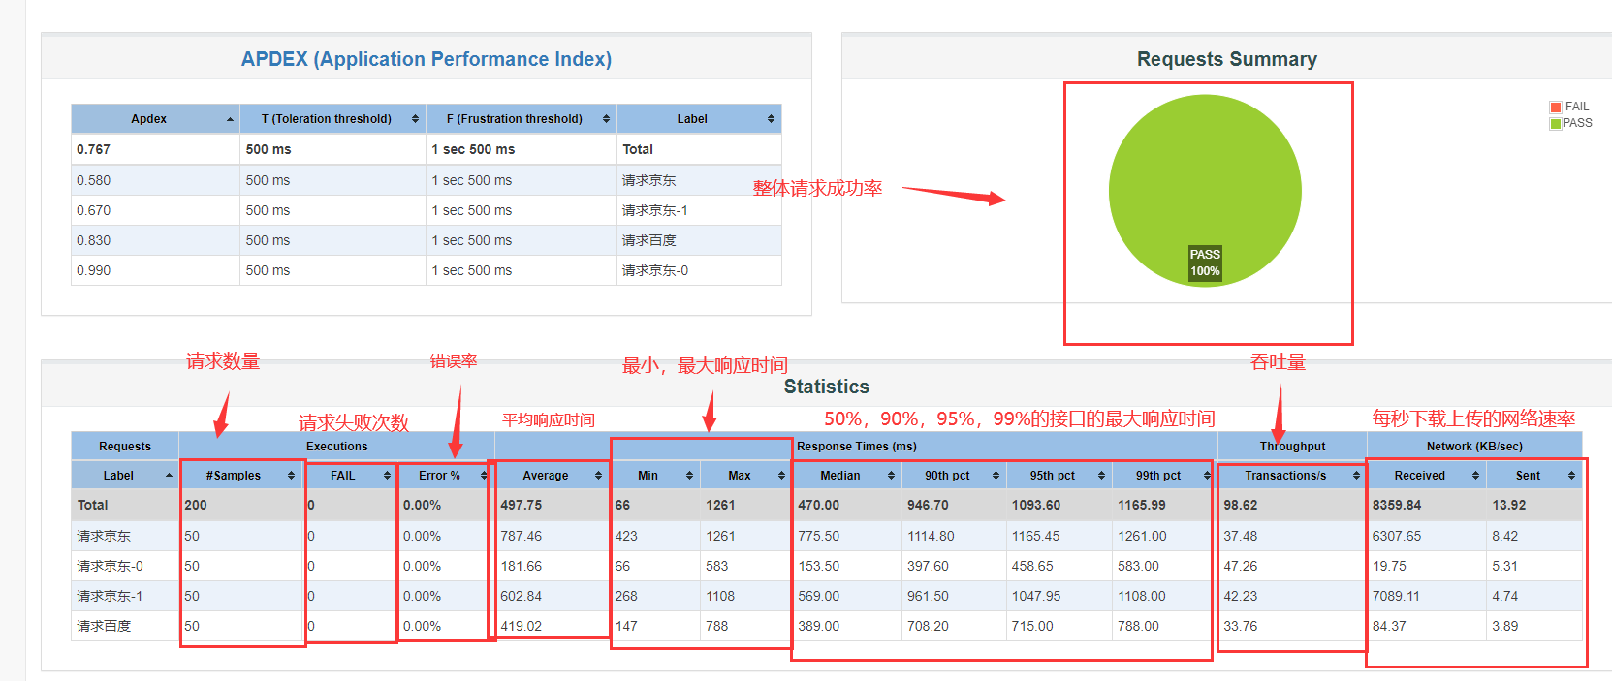Sort Statistics by Average column
1612x681 pixels.
(552, 476)
